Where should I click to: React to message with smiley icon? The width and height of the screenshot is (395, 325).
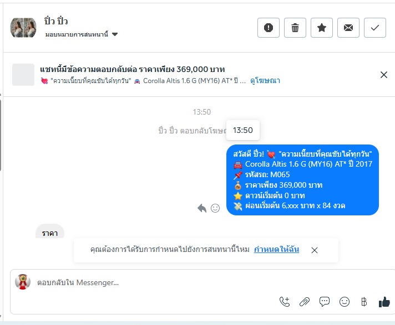(x=215, y=208)
